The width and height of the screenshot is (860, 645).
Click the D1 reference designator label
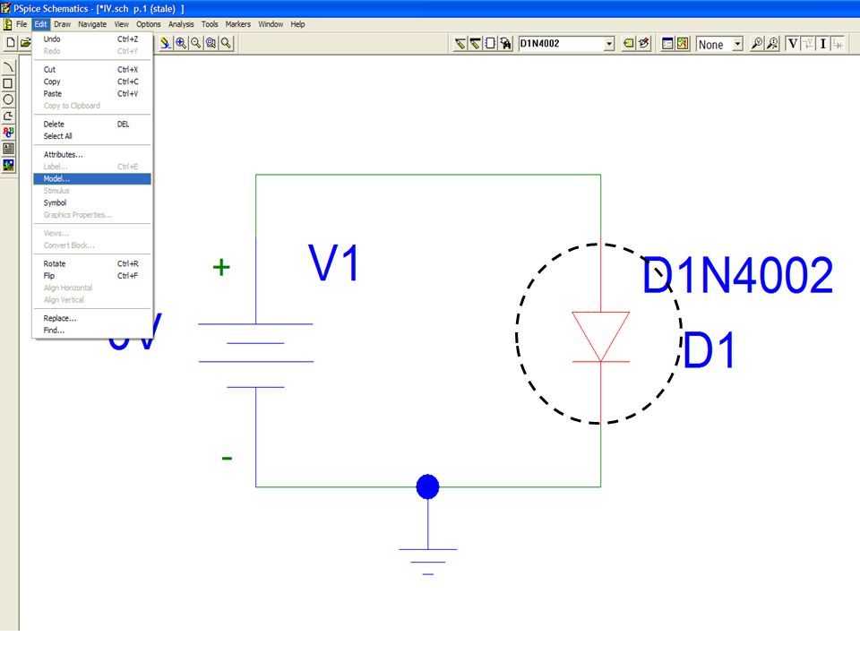(709, 350)
